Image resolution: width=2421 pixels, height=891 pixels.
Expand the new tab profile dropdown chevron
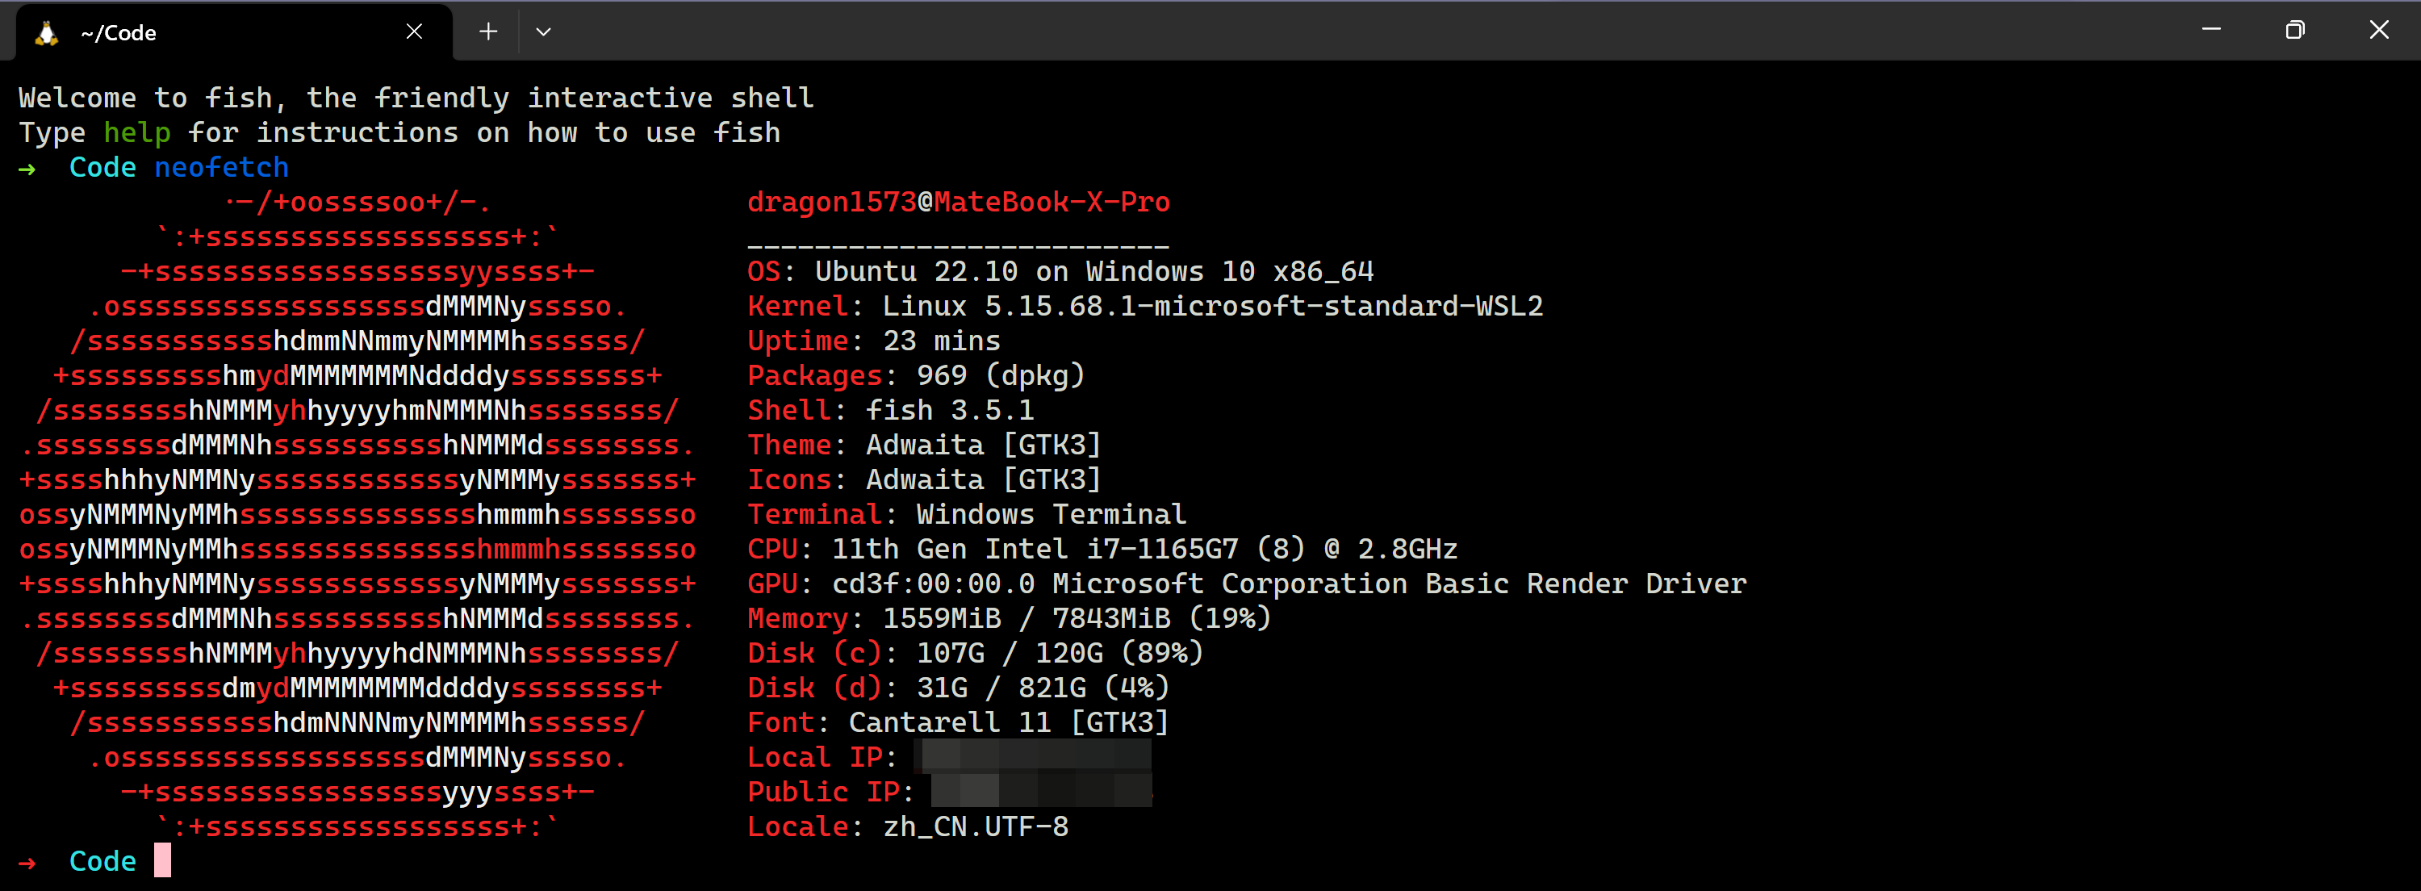[x=543, y=32]
